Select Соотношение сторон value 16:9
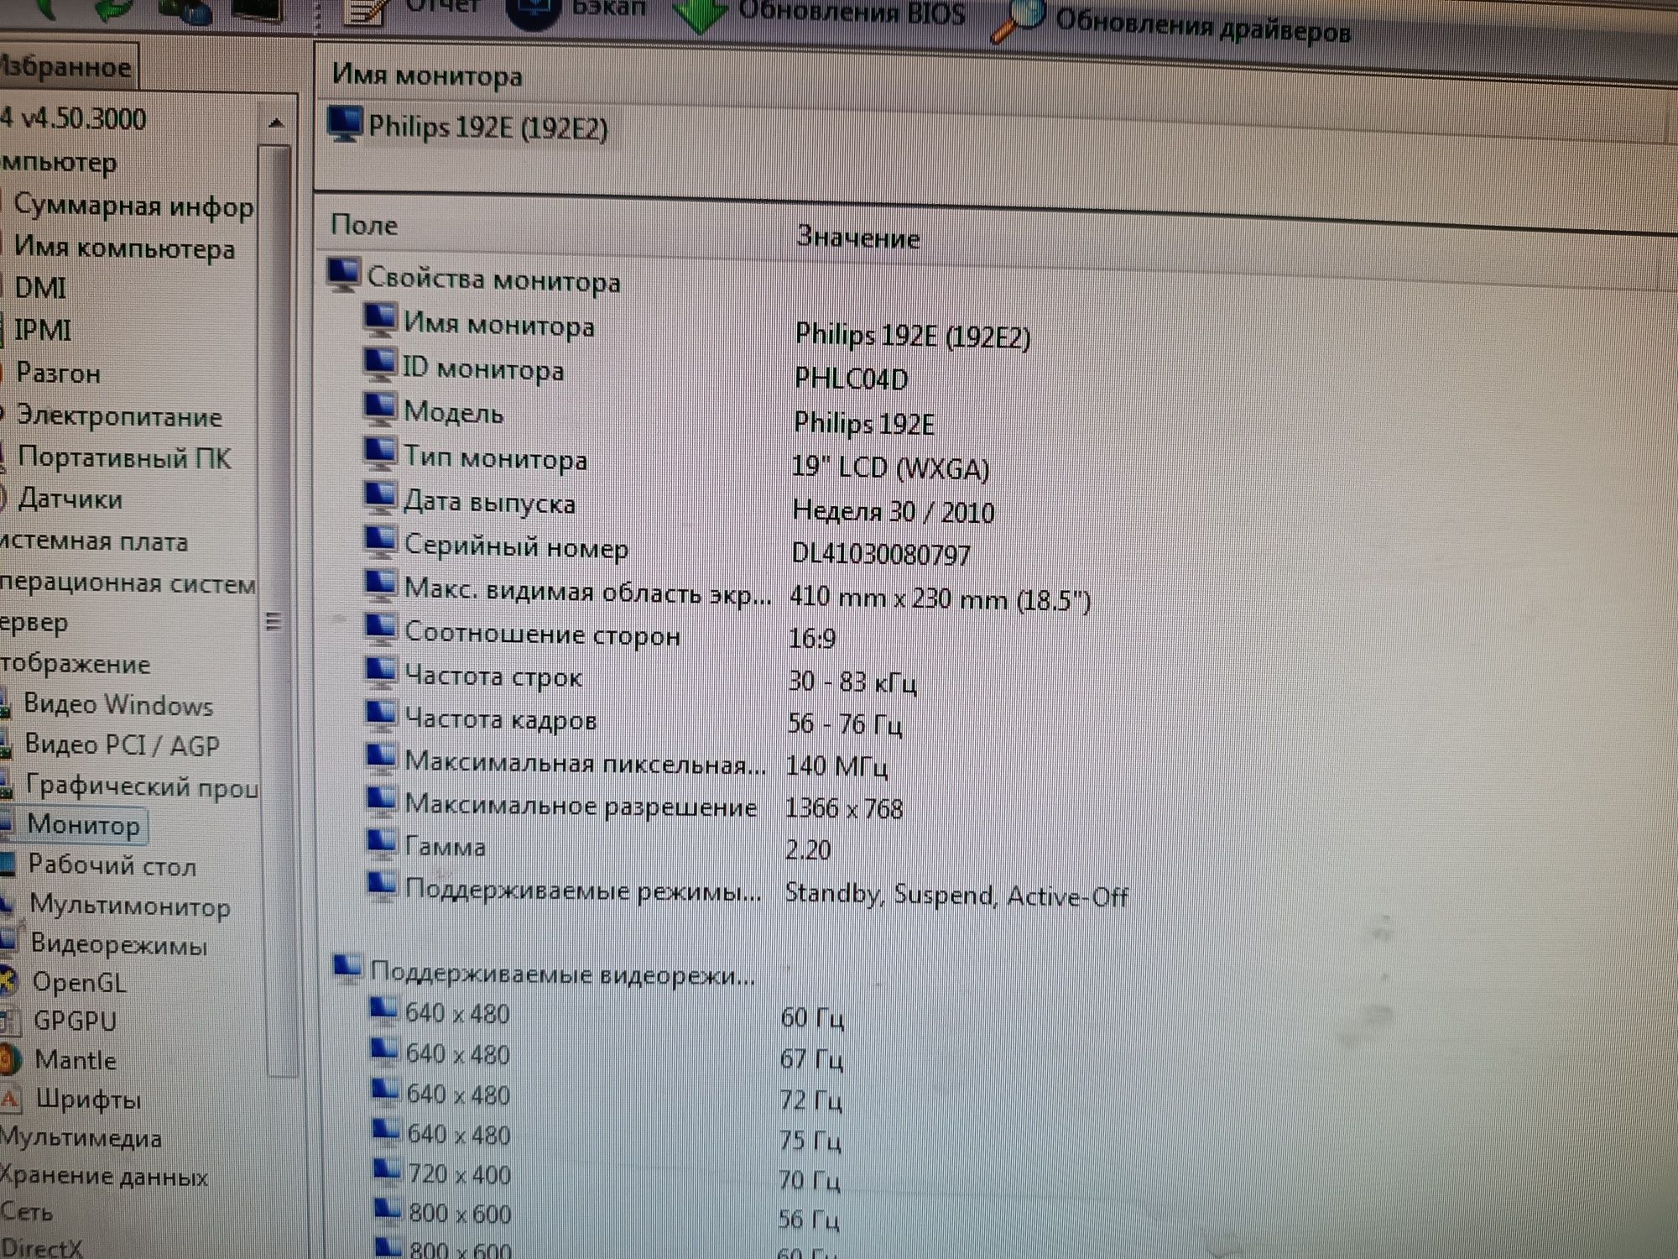Image resolution: width=1678 pixels, height=1259 pixels. pos(811,639)
